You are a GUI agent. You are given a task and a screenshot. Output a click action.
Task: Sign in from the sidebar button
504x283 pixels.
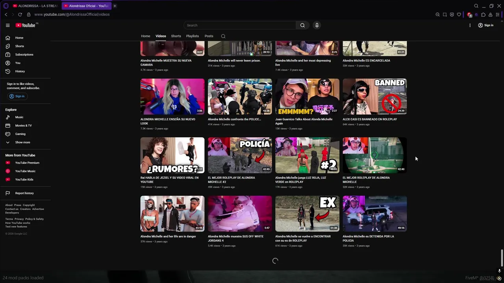tap(17, 96)
